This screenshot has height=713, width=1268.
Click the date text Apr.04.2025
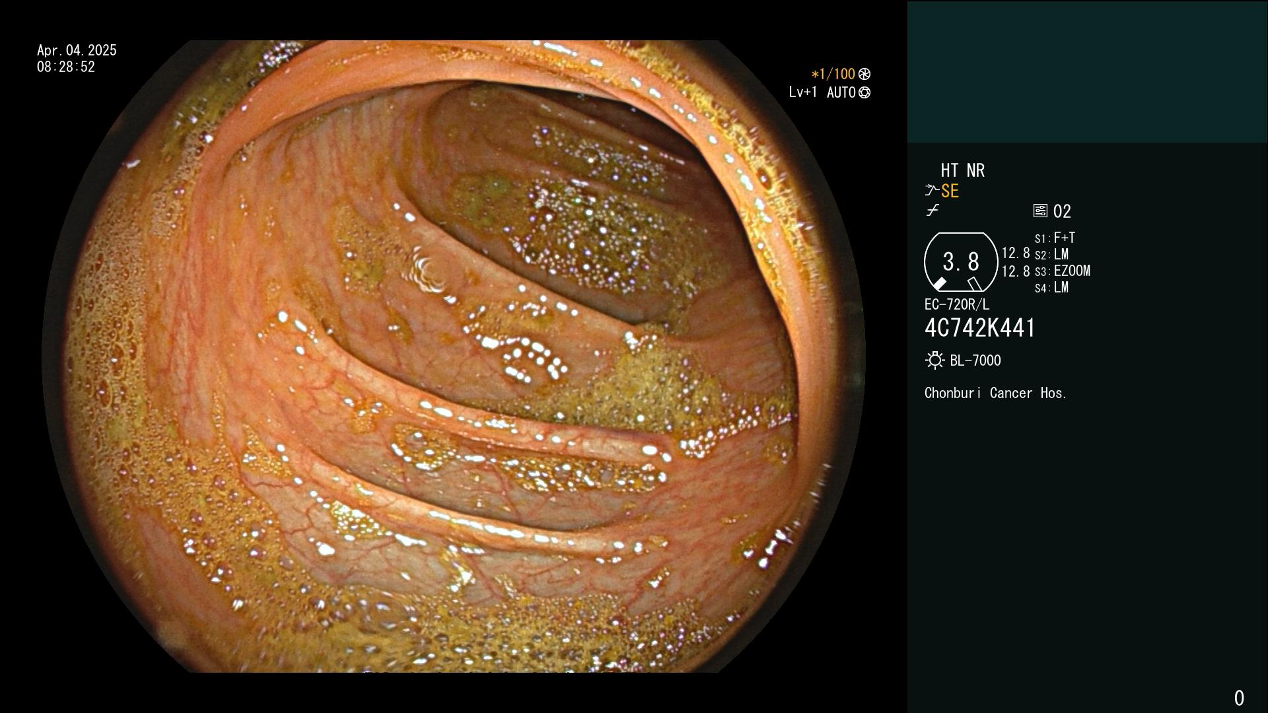77,50
